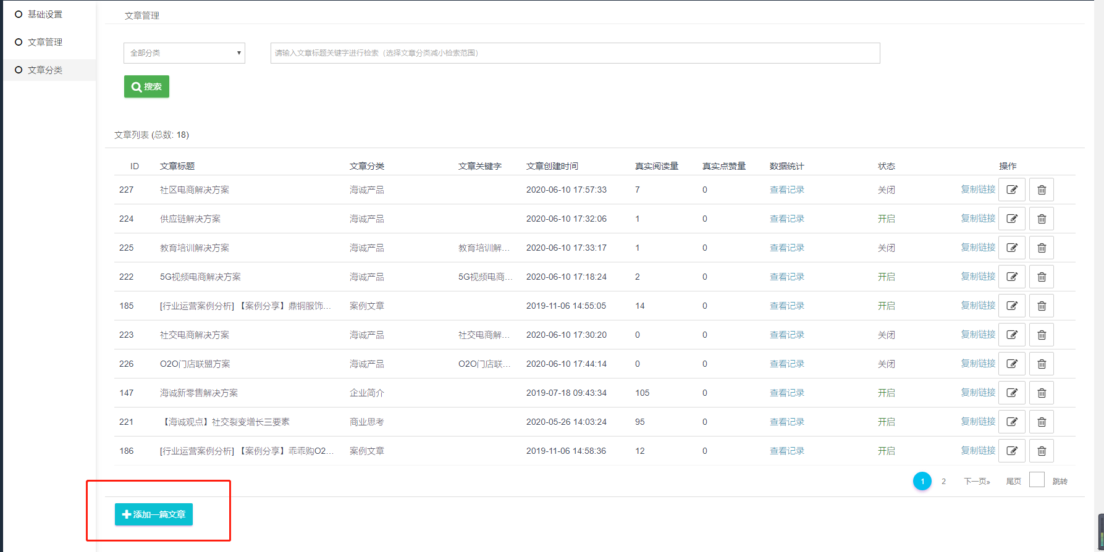Toggle 关闭 status of article 223
The image size is (1104, 552).
coord(886,335)
